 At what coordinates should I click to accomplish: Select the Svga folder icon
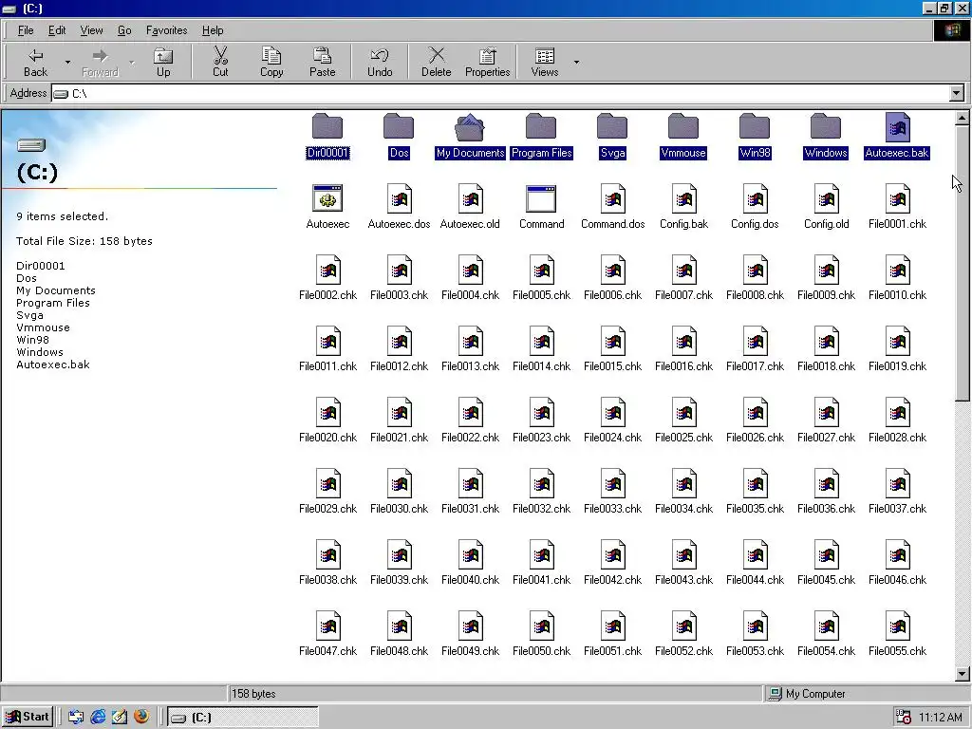(x=612, y=127)
